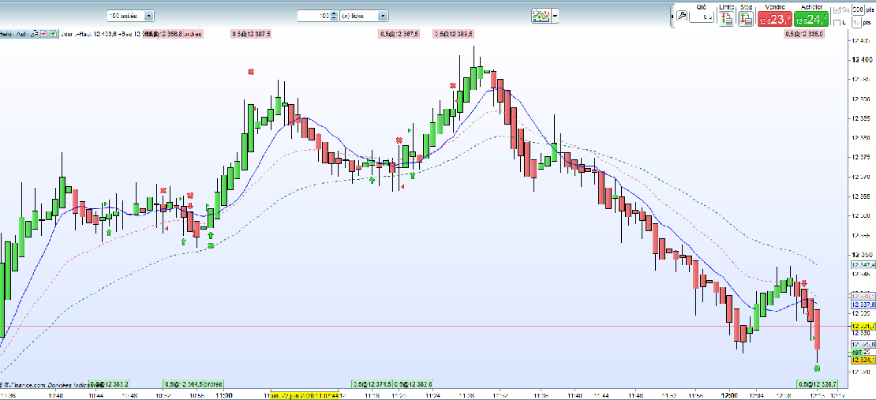Screen dimensions: 876x400
Task: Toggle the L checkbox
Action: [837, 23]
